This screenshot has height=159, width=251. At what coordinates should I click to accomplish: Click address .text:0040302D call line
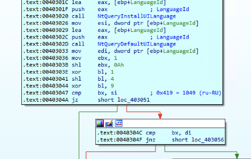coord(45,44)
